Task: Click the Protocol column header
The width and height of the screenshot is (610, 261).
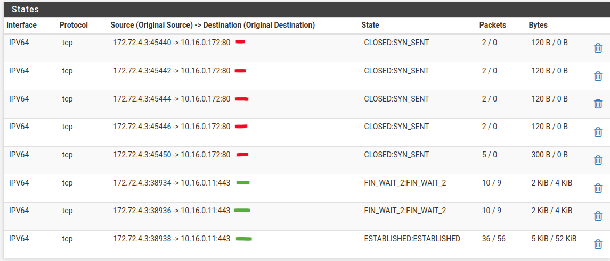Action: point(74,25)
